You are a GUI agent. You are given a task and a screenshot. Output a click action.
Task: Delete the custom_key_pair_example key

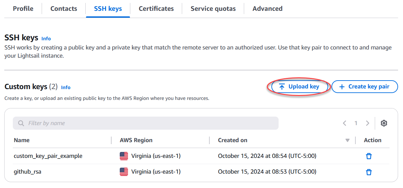[369, 156]
